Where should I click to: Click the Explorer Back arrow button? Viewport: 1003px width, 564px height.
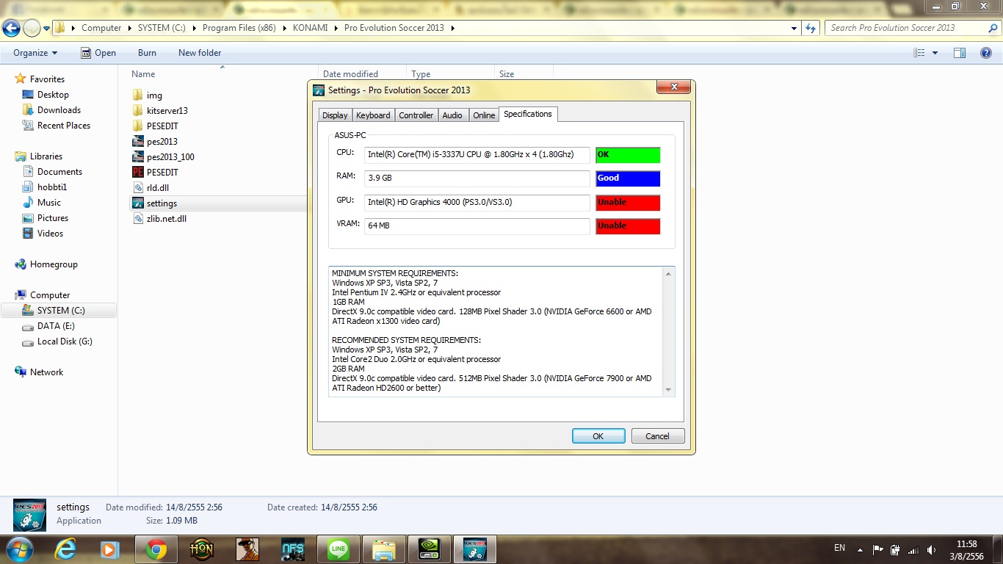click(12, 28)
